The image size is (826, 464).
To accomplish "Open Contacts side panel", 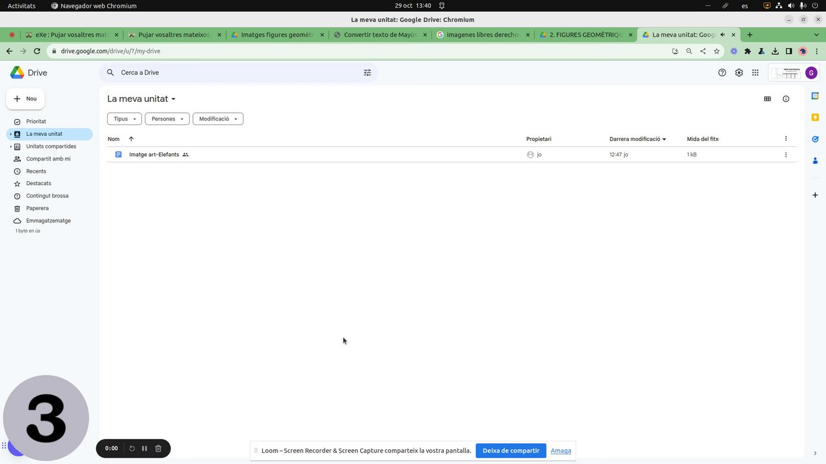I will 815,160.
